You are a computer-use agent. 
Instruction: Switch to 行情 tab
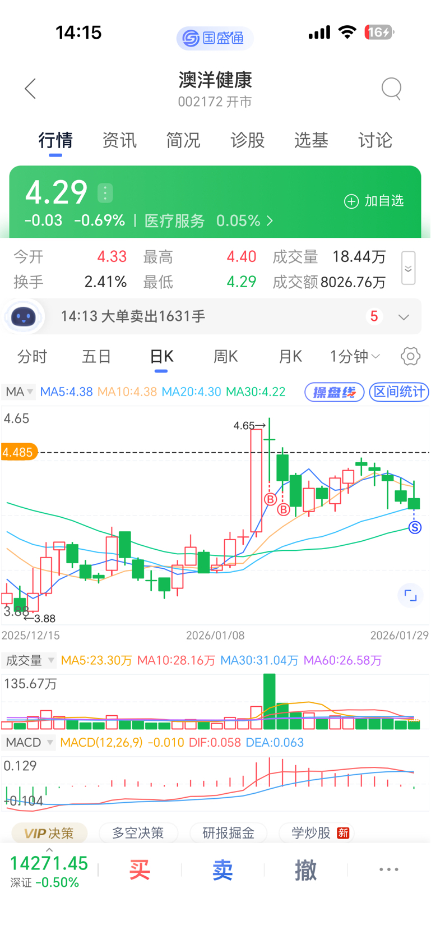55,140
